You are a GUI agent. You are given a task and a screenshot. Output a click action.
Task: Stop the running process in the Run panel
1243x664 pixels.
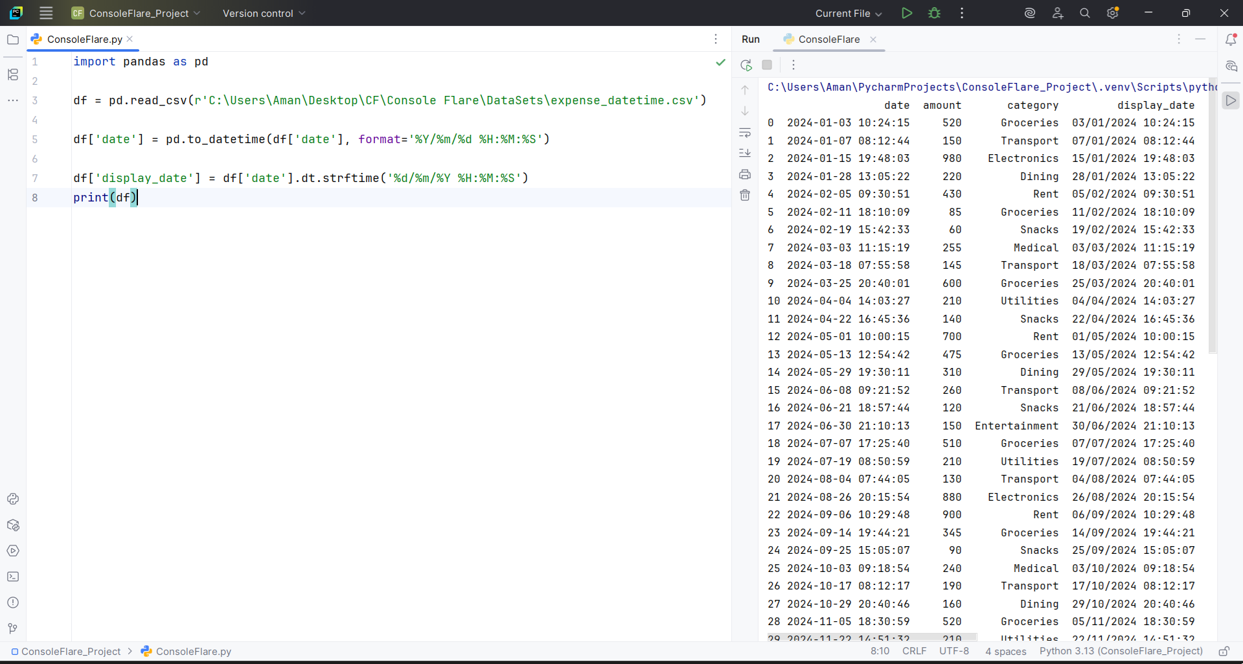click(767, 65)
